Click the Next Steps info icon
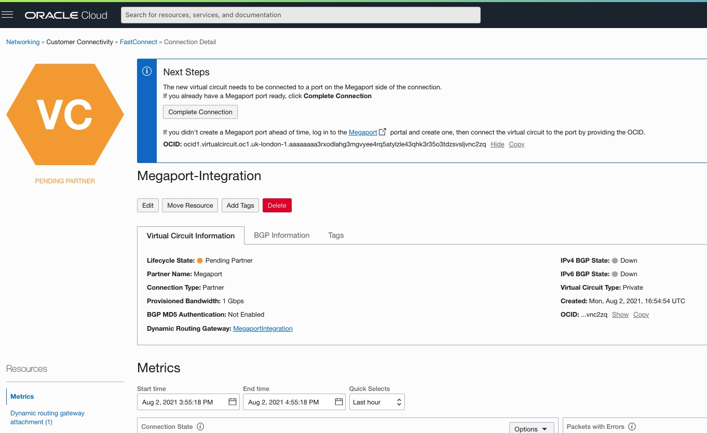The image size is (707, 433). (x=147, y=72)
